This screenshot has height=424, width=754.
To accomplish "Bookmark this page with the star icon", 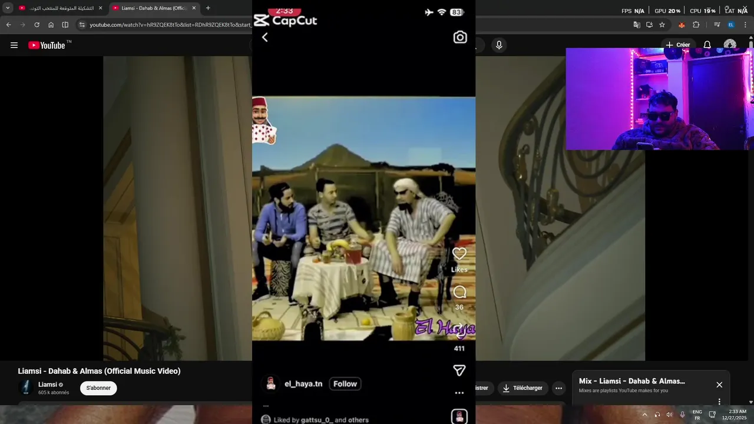I will point(662,25).
